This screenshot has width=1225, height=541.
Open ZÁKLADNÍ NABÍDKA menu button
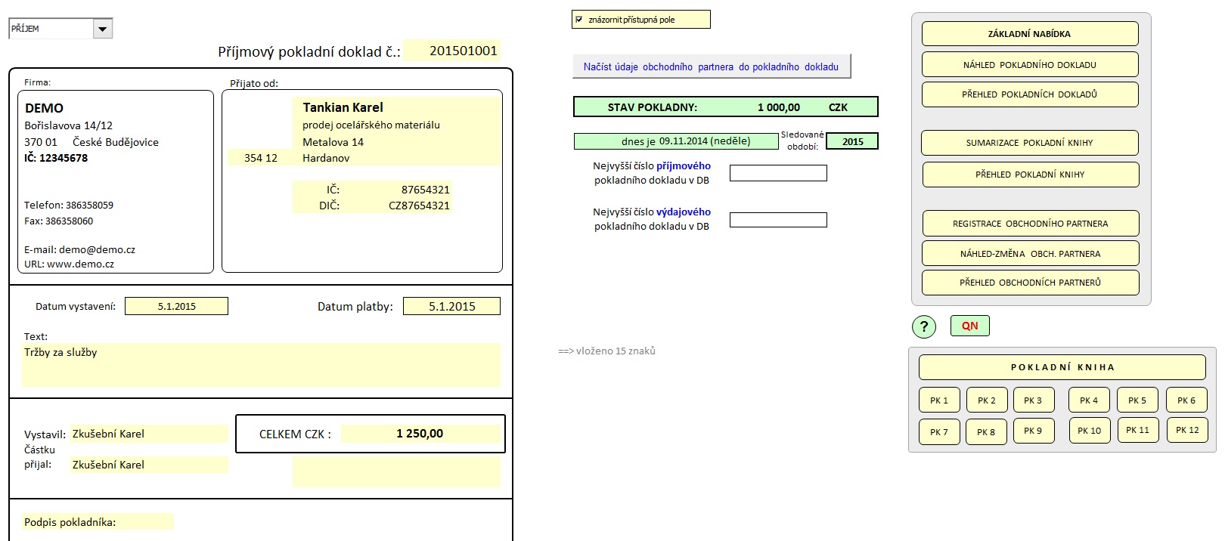point(1029,34)
